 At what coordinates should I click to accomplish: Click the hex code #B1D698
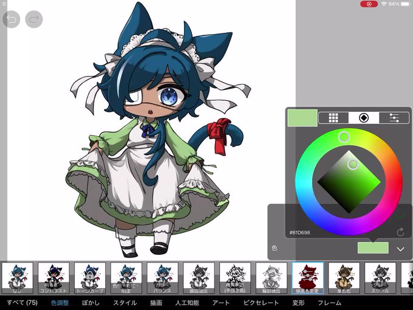(300, 232)
